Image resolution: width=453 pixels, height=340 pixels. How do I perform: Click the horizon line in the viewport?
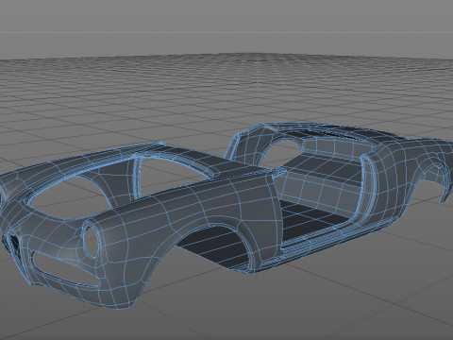[x=226, y=32]
